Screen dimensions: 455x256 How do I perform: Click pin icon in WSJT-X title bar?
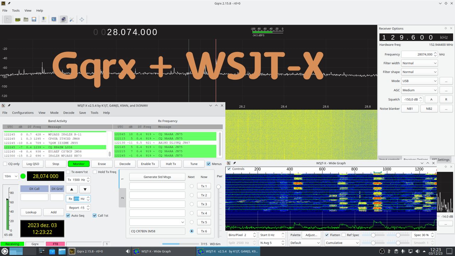click(9, 106)
